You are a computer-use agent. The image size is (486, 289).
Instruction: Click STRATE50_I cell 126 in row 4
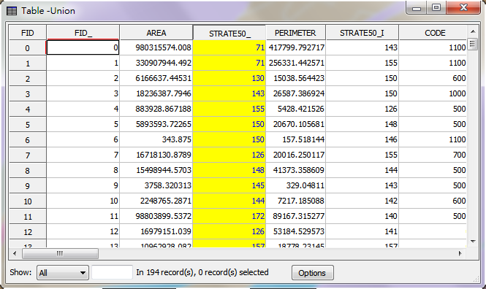point(362,109)
